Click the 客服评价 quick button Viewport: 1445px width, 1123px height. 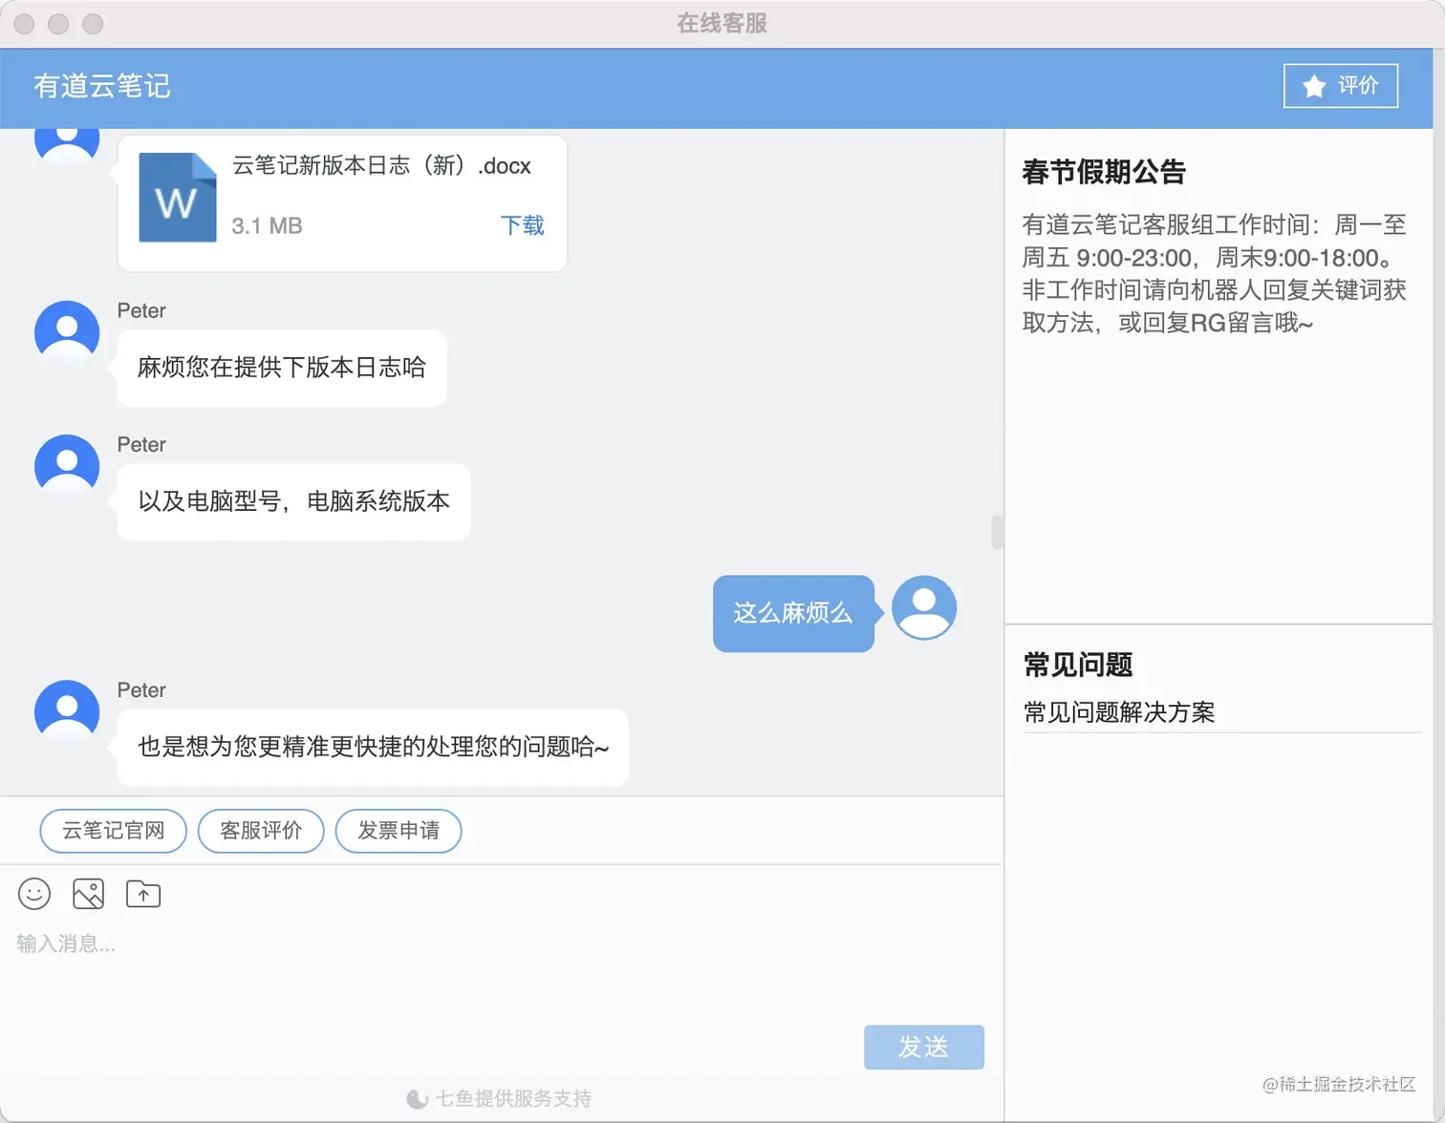pyautogui.click(x=261, y=831)
